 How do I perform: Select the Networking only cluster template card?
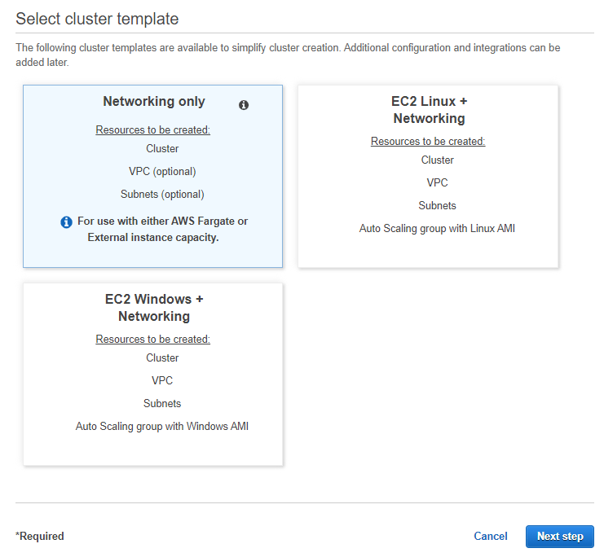tap(152, 176)
